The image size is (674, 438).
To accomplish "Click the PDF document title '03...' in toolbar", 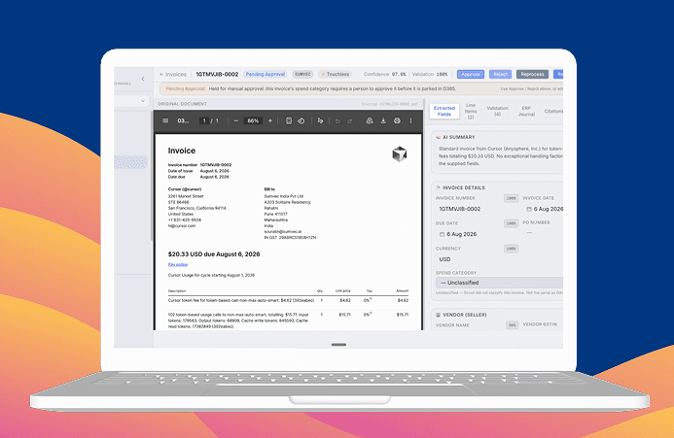I will [183, 121].
